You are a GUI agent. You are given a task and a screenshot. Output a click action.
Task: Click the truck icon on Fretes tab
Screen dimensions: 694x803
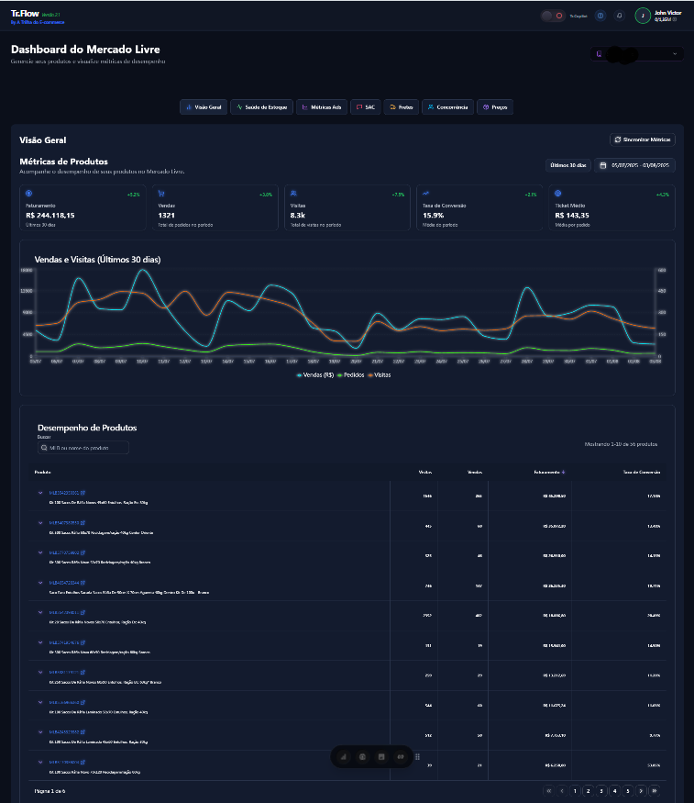[392, 107]
